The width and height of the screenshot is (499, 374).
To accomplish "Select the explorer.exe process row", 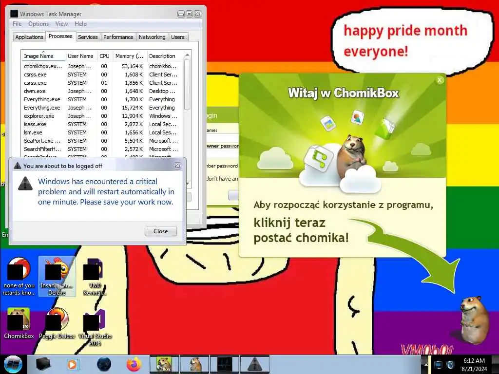I will point(102,116).
